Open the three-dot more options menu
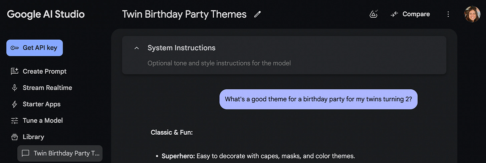Viewport: 486px width, 163px height. tap(448, 14)
